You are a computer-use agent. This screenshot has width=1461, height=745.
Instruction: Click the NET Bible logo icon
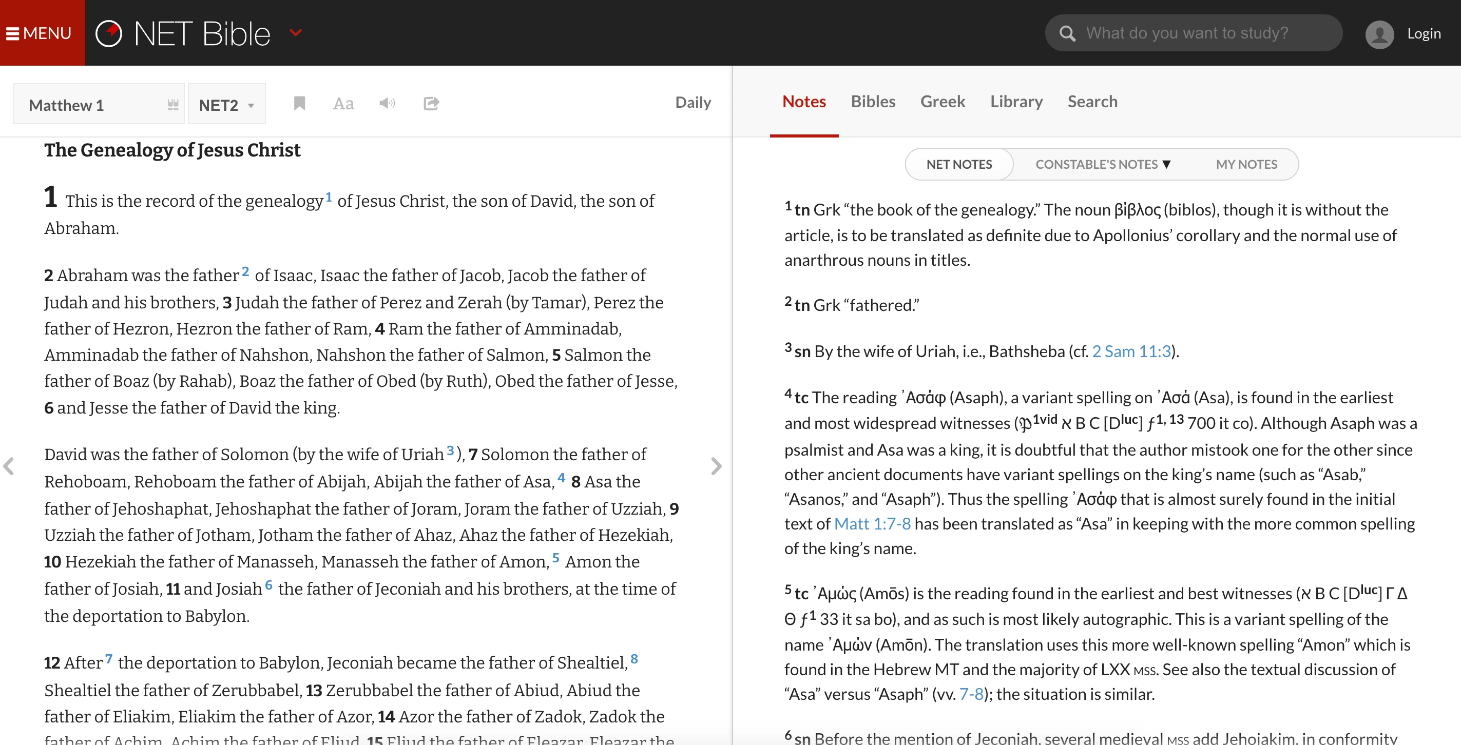109,33
